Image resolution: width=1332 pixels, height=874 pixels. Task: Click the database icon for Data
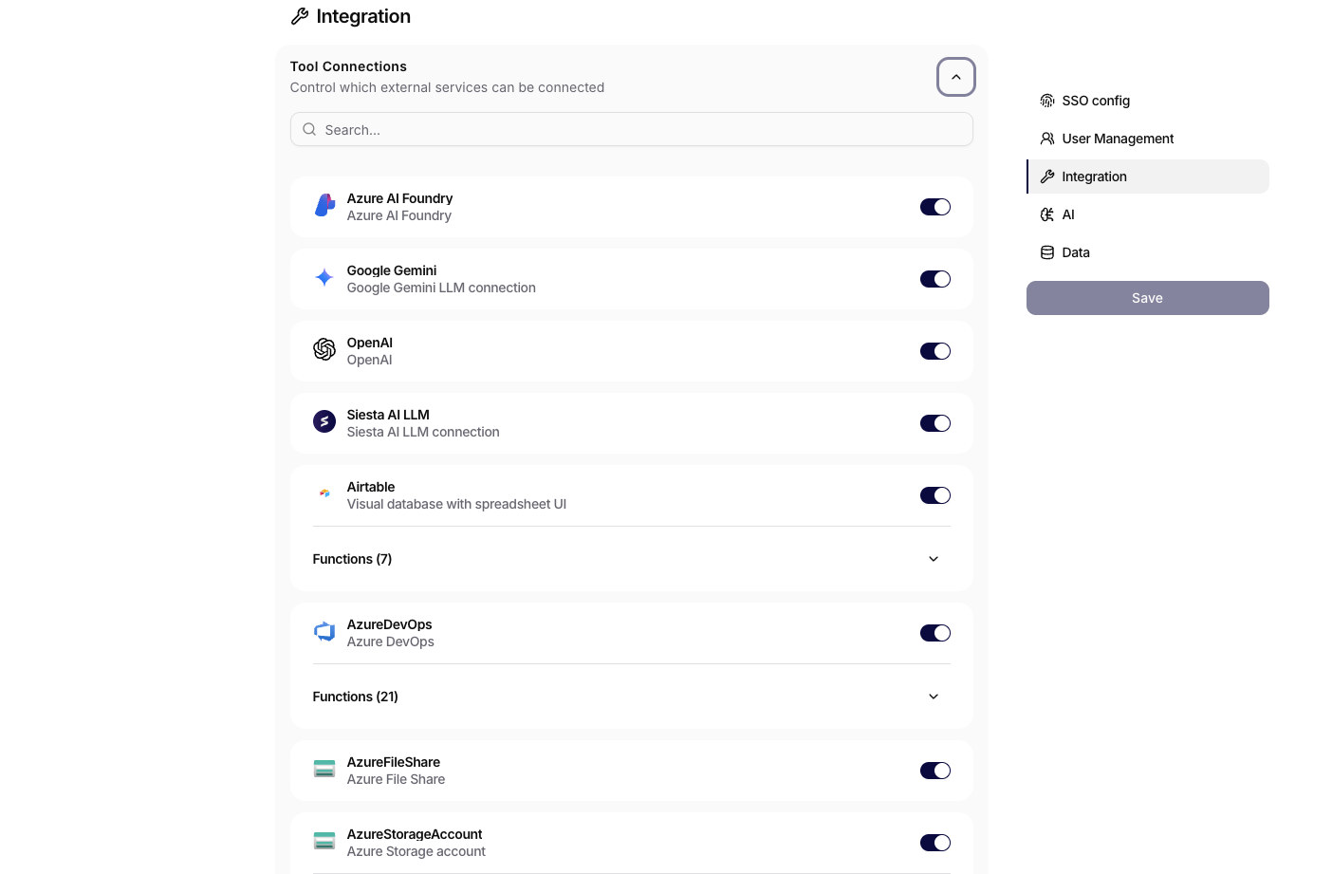point(1047,252)
